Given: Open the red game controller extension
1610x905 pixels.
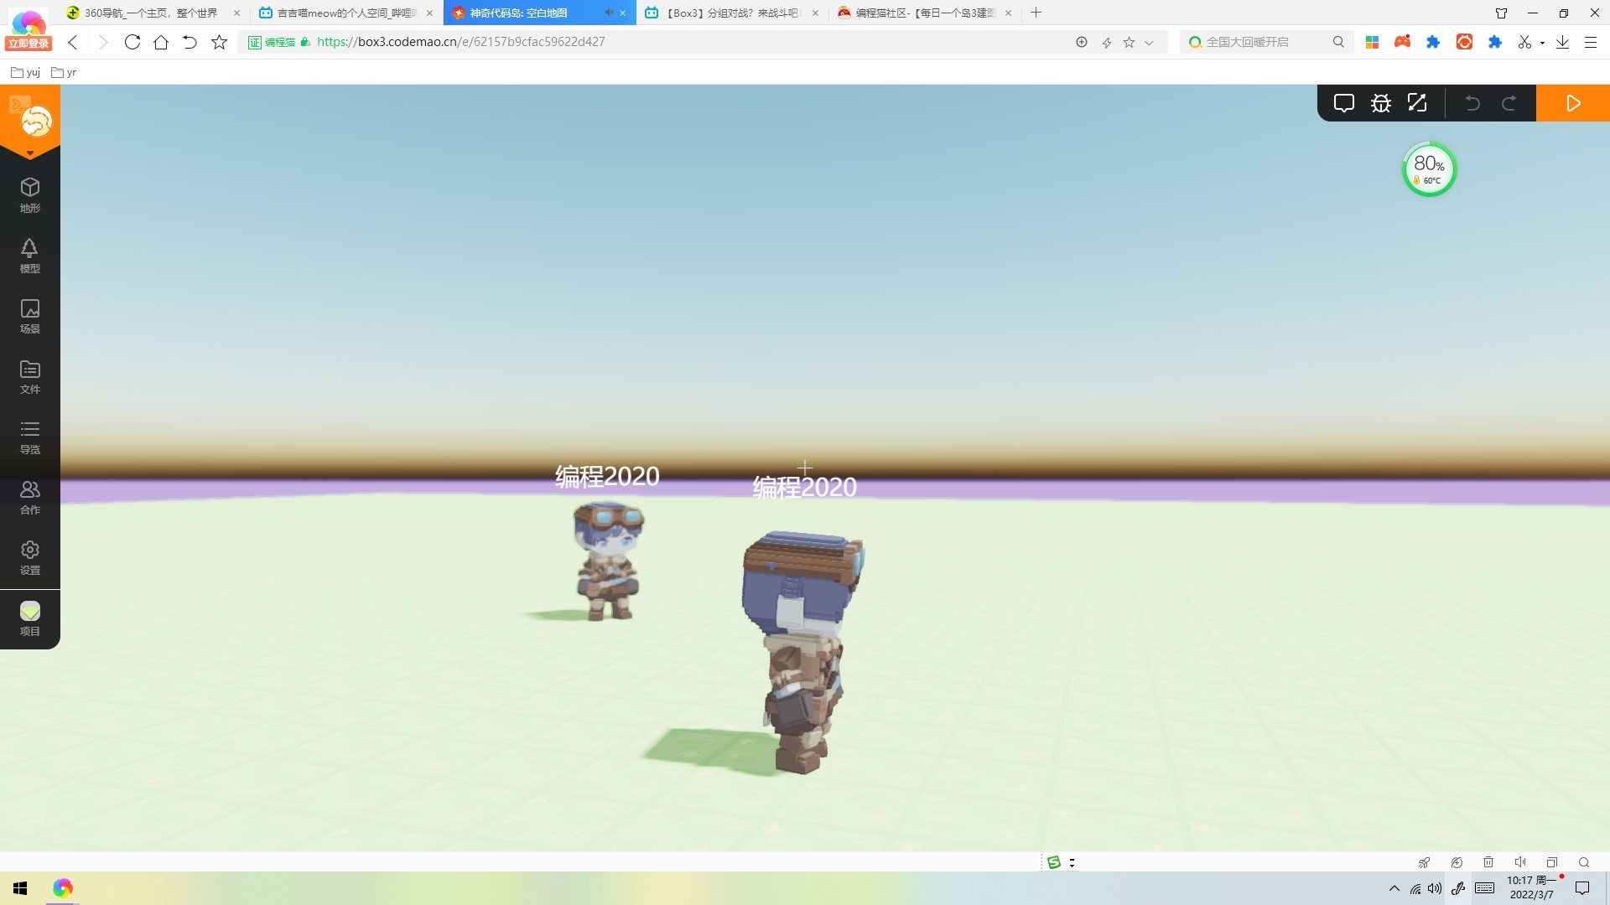Looking at the screenshot, I should [1402, 42].
